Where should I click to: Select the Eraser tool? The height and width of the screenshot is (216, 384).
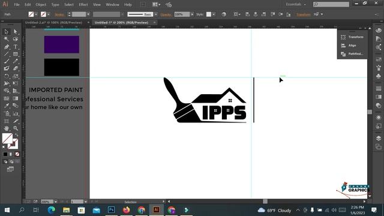[16, 68]
